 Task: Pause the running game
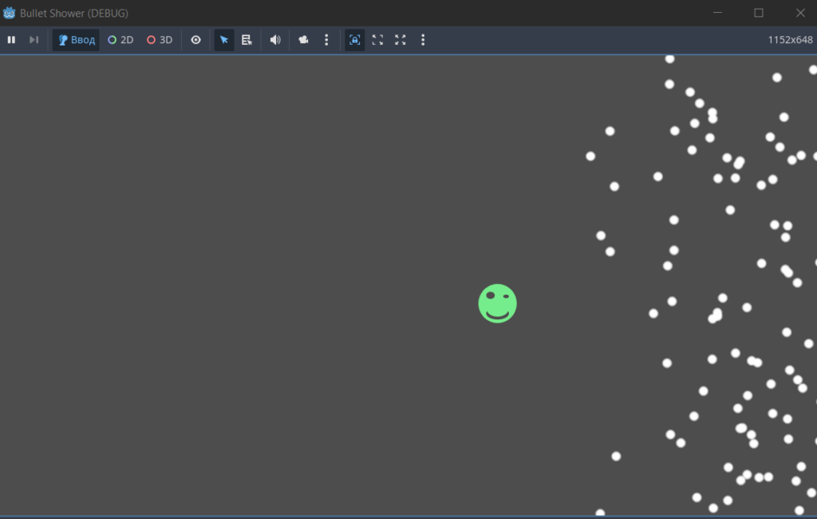(x=11, y=40)
